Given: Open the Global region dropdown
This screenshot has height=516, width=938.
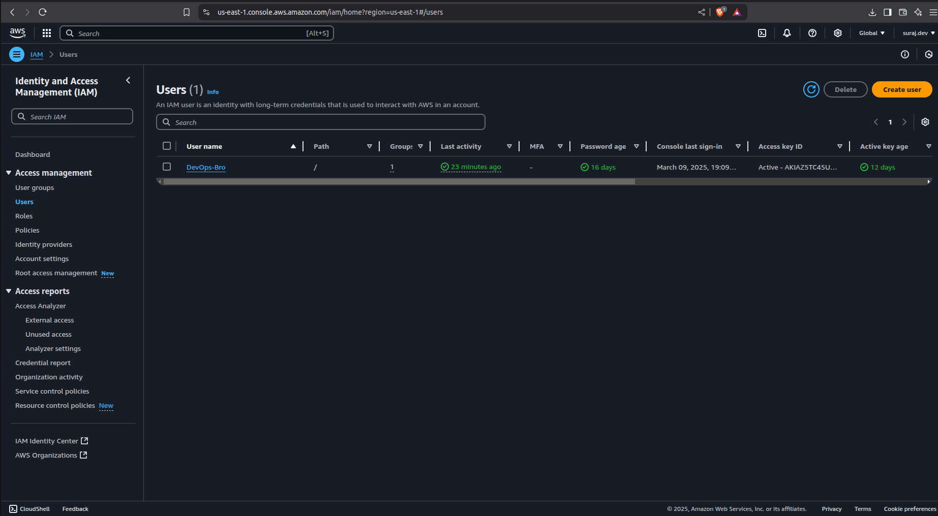Looking at the screenshot, I should (x=872, y=33).
